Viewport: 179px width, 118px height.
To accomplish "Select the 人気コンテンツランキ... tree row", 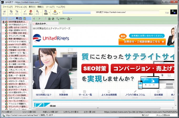I will point(17,70).
